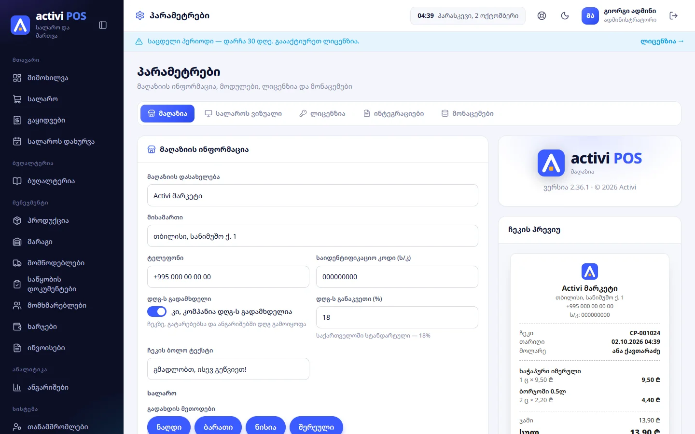Screen dimensions: 695x434
Task: Click the დღგ-ს განაკვეთი field
Action: tap(397, 318)
